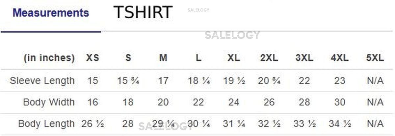Click the 3XL column header

(304, 58)
